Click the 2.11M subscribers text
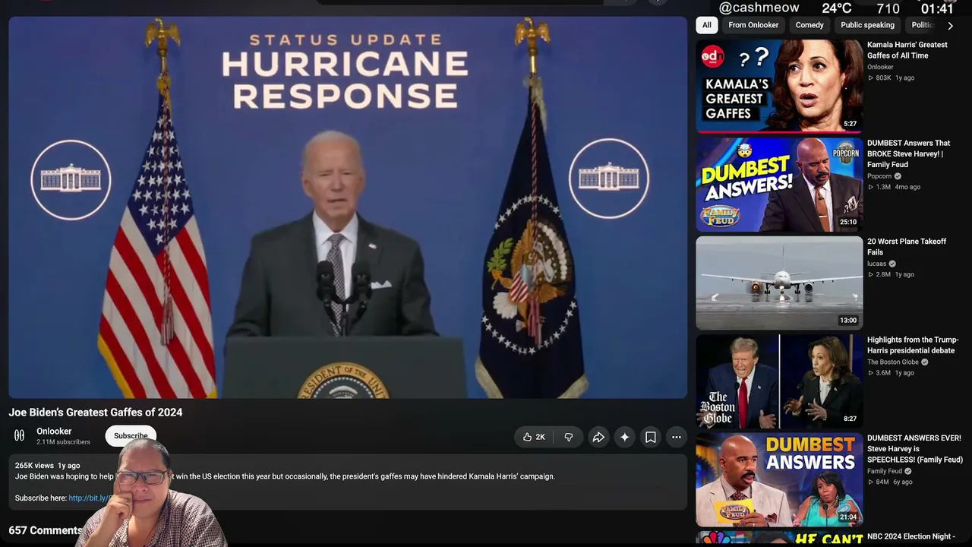Image resolution: width=972 pixels, height=547 pixels. click(63, 442)
